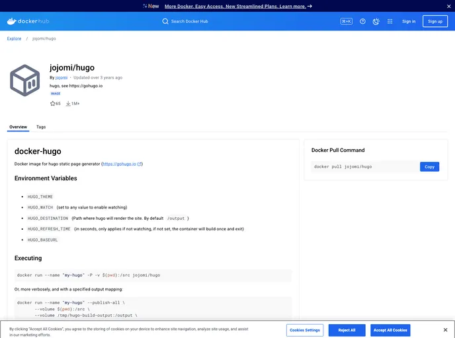Click the HUGO_THEME variable text
The height and width of the screenshot is (338, 455).
pos(40,197)
